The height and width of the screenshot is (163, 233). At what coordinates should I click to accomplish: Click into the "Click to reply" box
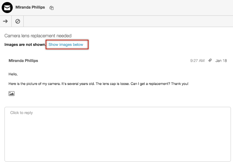coord(118,134)
